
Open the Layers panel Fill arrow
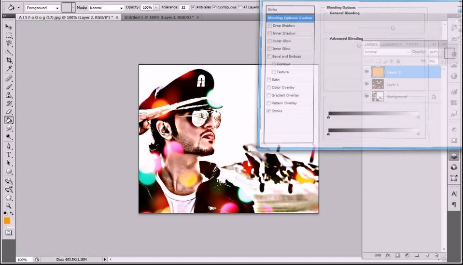point(442,61)
